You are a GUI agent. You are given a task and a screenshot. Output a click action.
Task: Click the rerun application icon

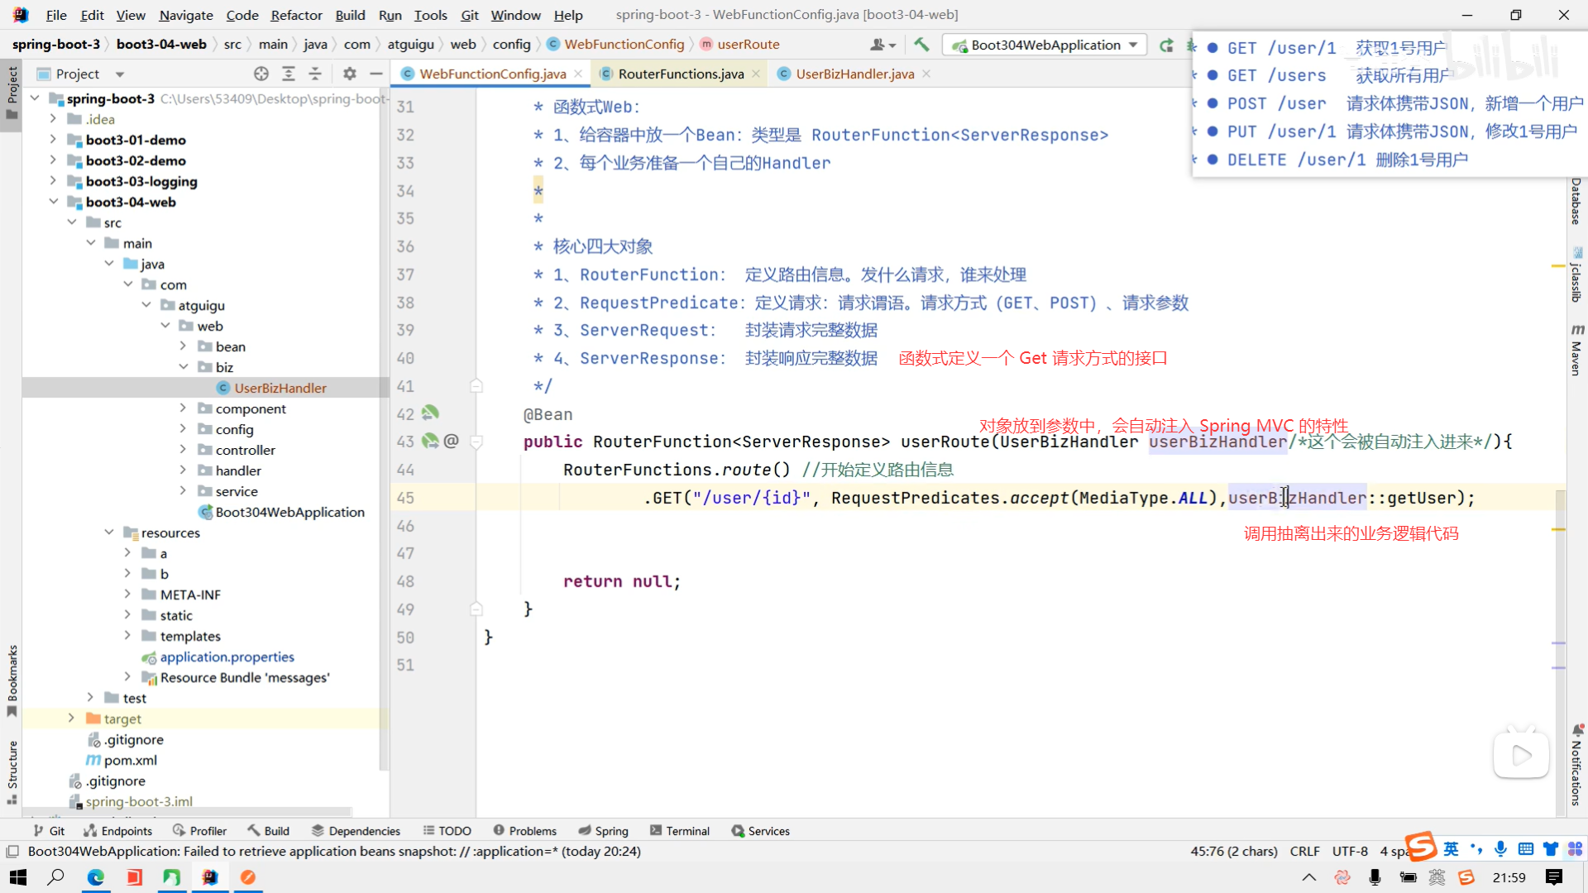pos(1166,45)
